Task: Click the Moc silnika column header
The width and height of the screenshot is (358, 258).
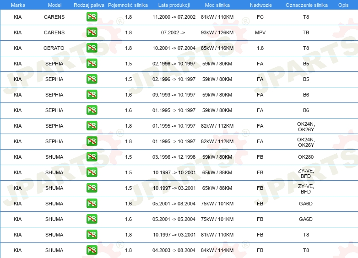Action: (x=217, y=5)
